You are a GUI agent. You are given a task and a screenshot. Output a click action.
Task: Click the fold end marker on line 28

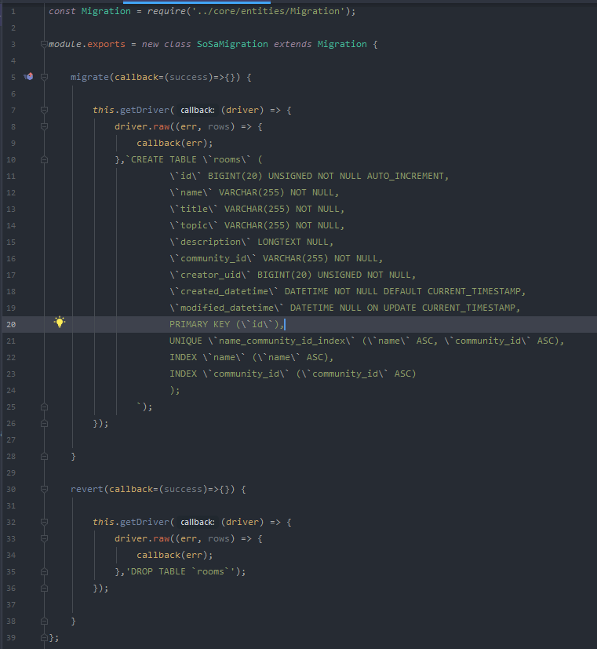pyautogui.click(x=44, y=456)
